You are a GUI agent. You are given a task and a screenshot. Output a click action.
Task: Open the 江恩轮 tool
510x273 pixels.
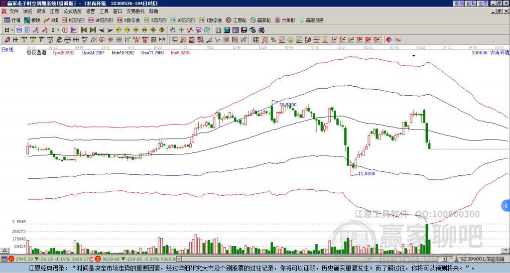(x=237, y=20)
